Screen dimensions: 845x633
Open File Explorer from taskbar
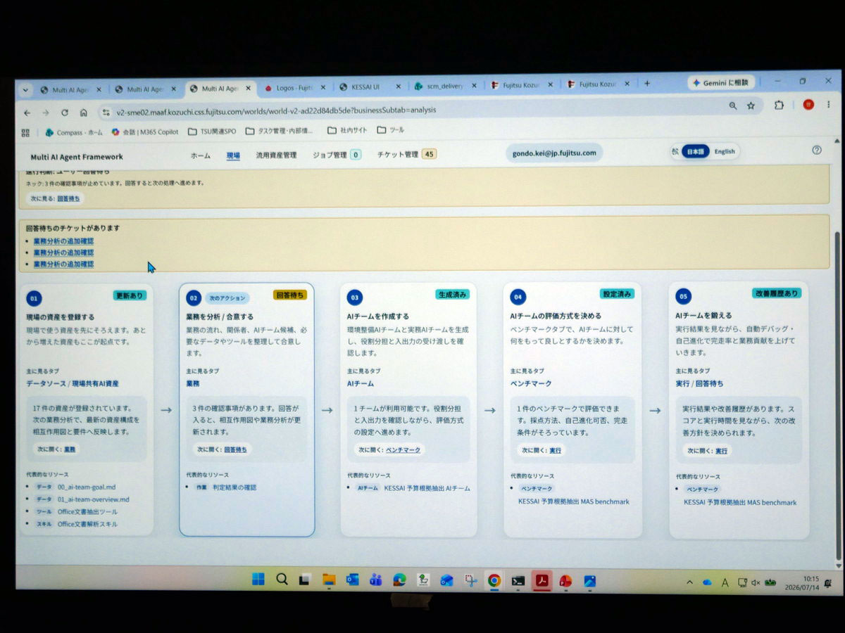[x=329, y=580]
